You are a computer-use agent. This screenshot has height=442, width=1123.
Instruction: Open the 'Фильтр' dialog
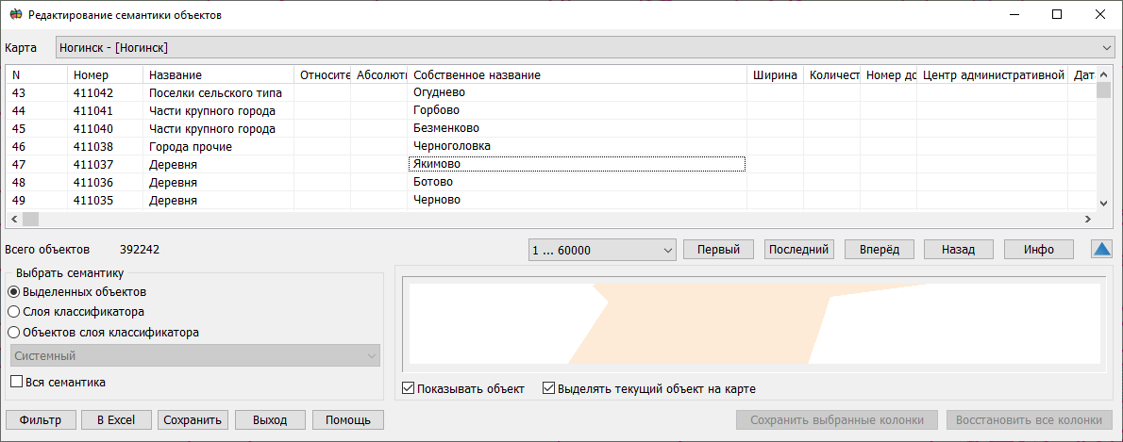(x=40, y=419)
